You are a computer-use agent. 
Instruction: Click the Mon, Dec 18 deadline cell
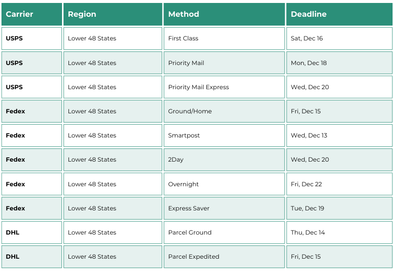(339, 63)
